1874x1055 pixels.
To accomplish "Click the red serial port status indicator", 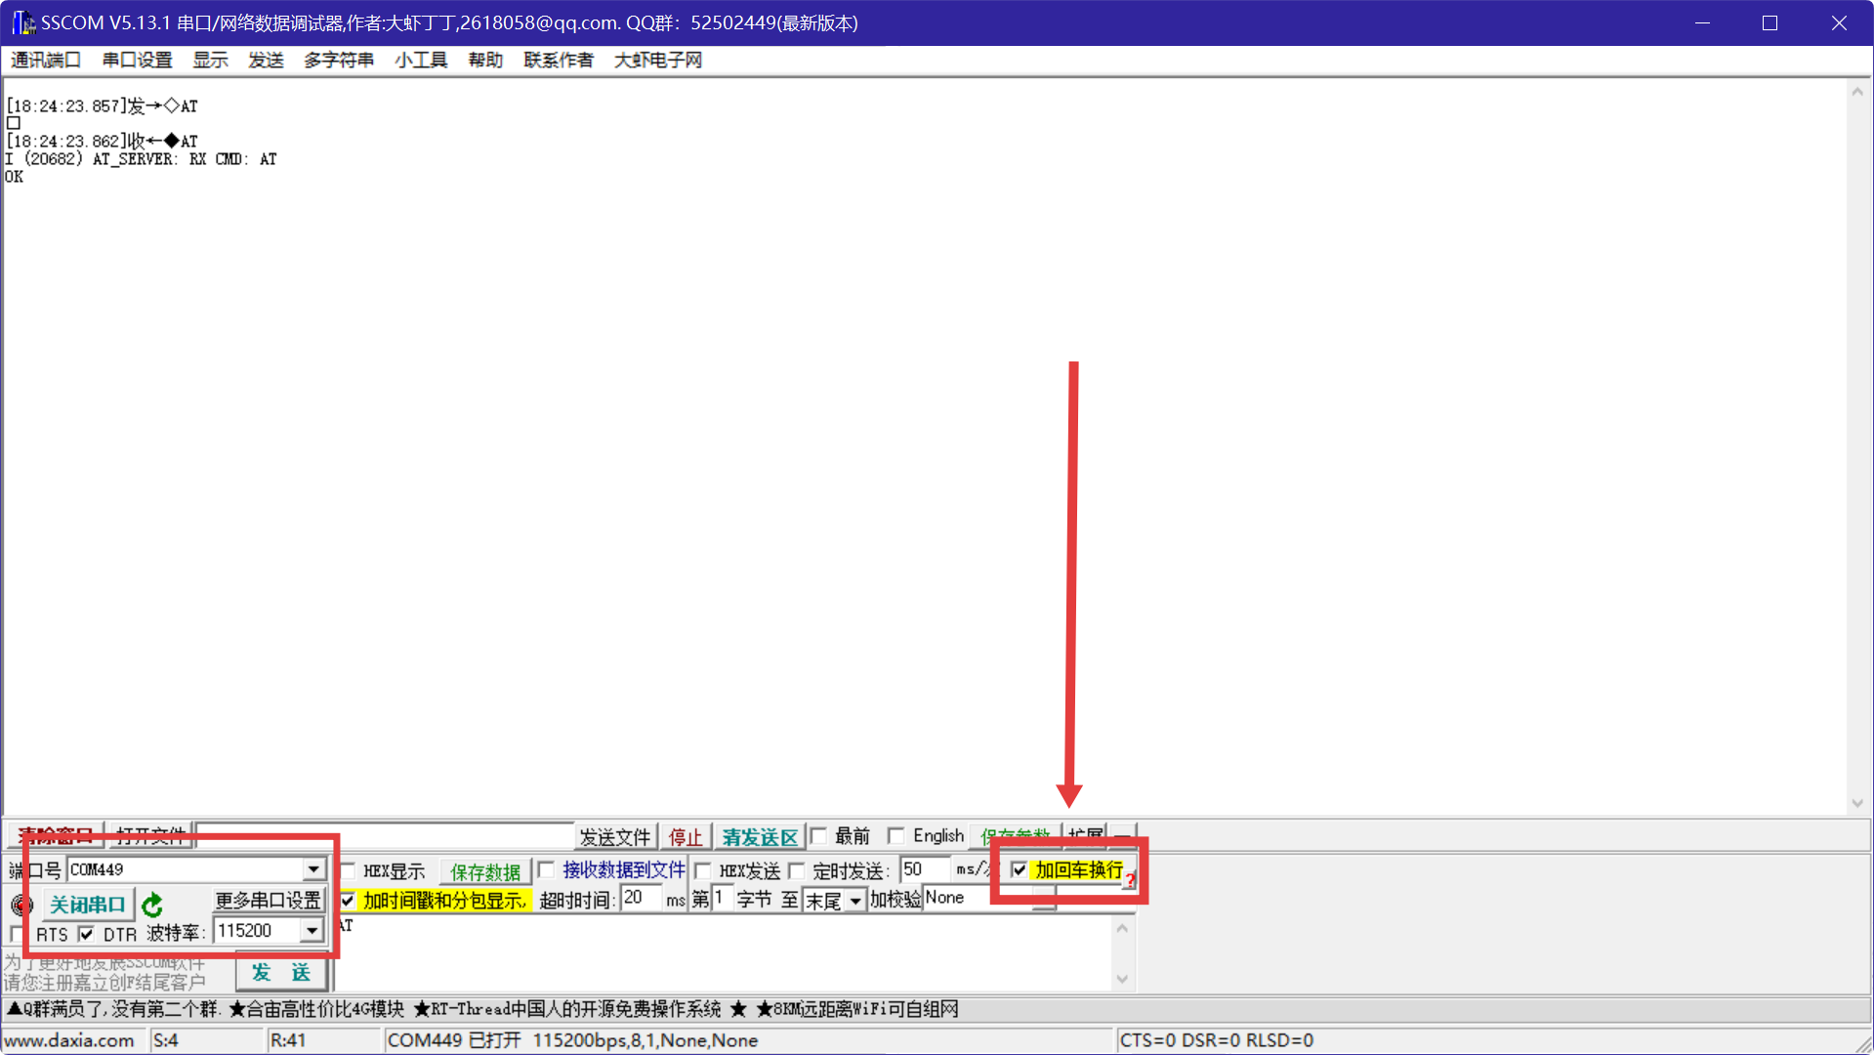I will click(x=21, y=906).
